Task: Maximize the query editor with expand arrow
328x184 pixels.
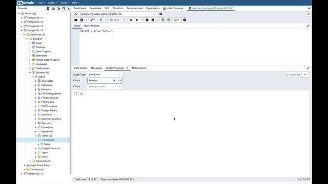Action: click(x=308, y=26)
